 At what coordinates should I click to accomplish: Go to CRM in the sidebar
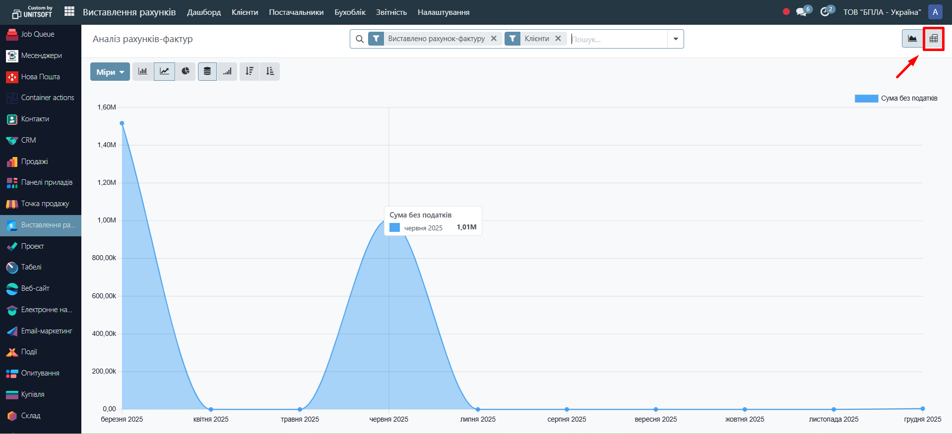click(x=28, y=140)
